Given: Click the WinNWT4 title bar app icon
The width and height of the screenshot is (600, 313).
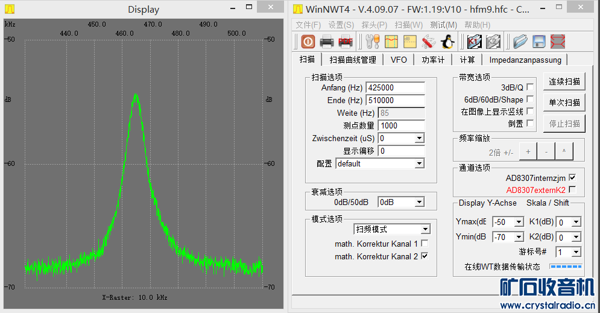Looking at the screenshot, I should 298,9.
